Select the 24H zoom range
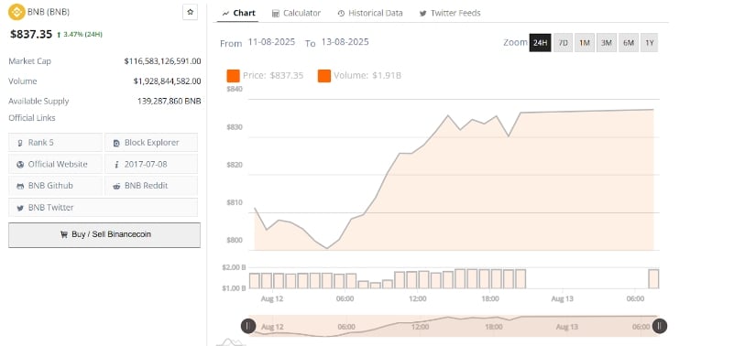 pyautogui.click(x=540, y=43)
